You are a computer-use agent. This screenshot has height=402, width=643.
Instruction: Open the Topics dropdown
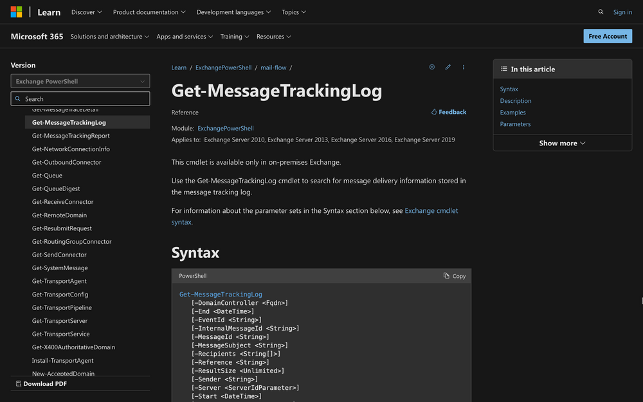[x=293, y=12]
